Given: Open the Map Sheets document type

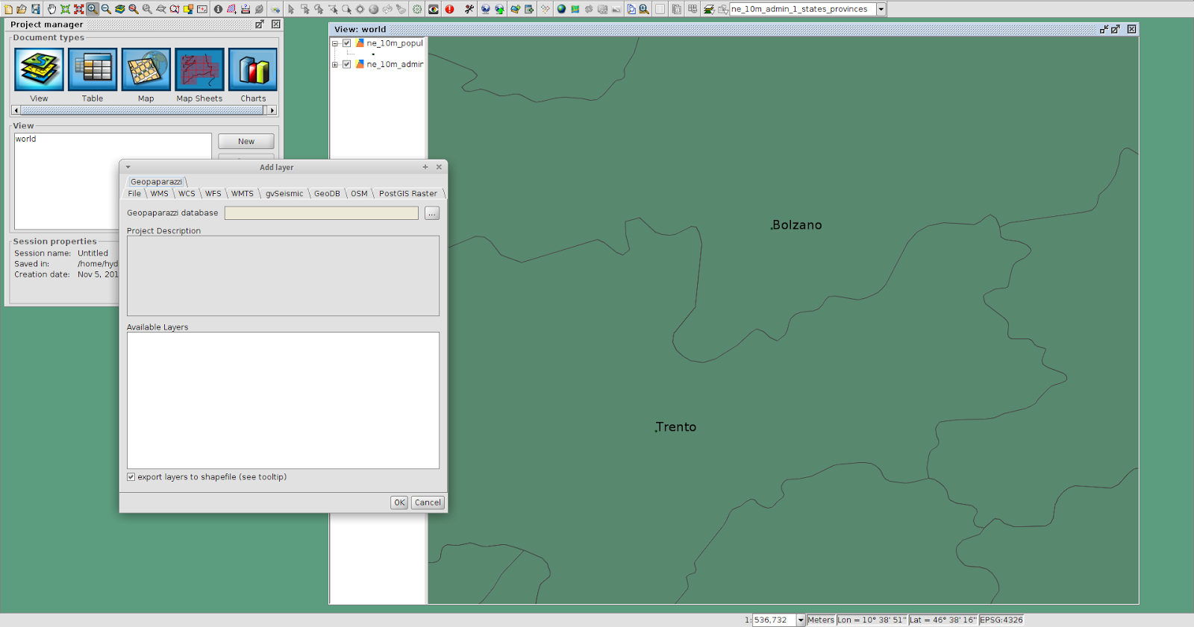Looking at the screenshot, I should point(199,69).
